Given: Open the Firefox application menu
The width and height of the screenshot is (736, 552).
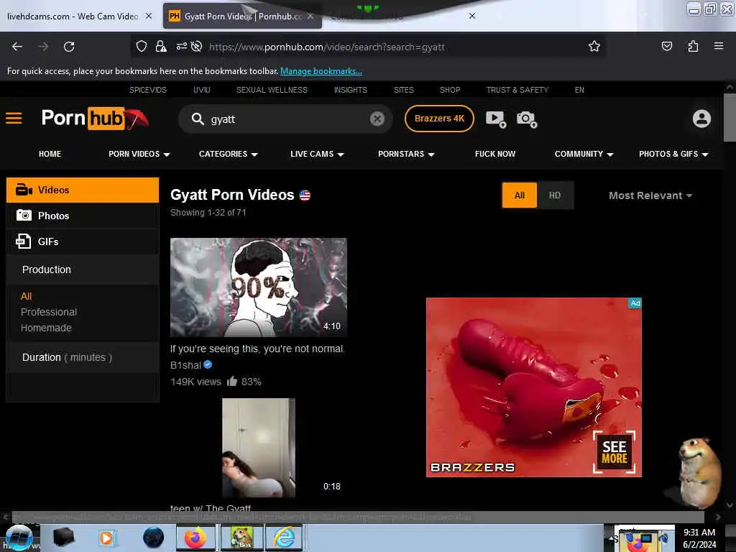Looking at the screenshot, I should pos(719,46).
